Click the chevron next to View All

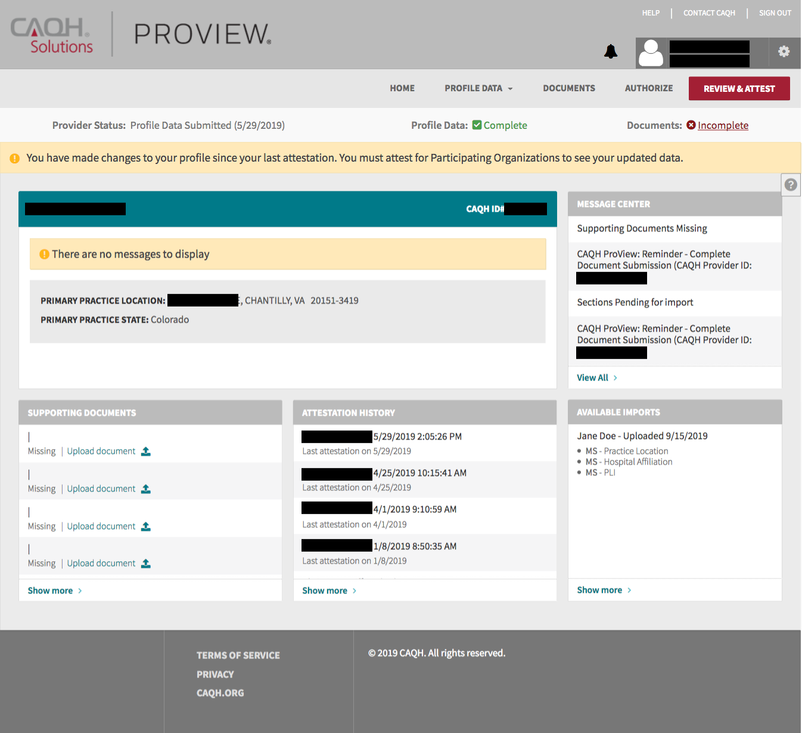[616, 378]
